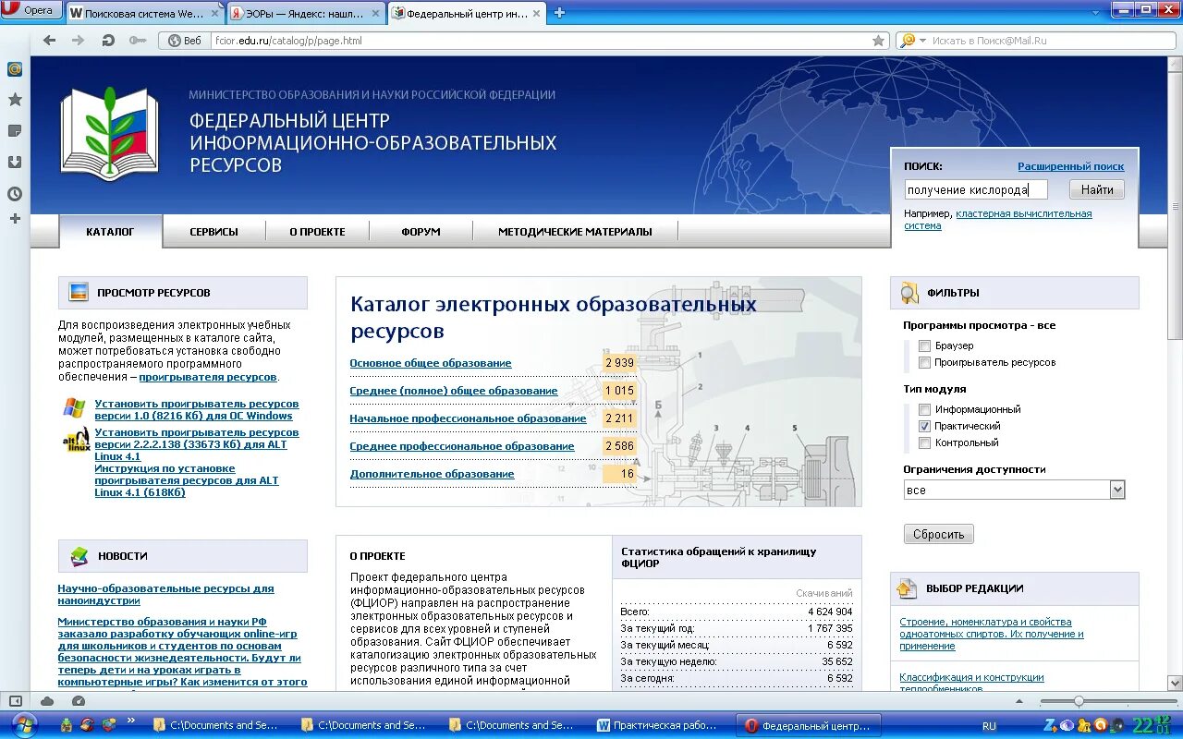Open the password wand key icon
The height and width of the screenshot is (739, 1183).
(x=138, y=41)
